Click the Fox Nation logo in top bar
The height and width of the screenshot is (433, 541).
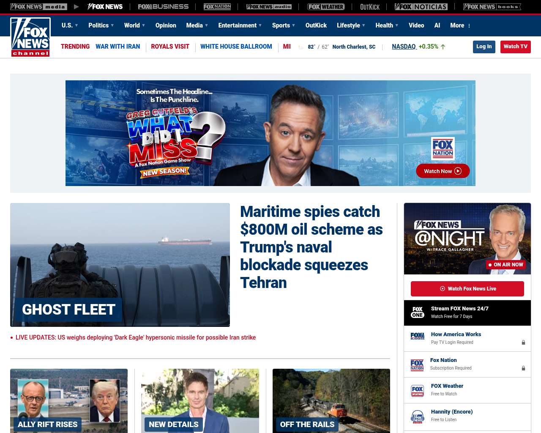coord(217,7)
